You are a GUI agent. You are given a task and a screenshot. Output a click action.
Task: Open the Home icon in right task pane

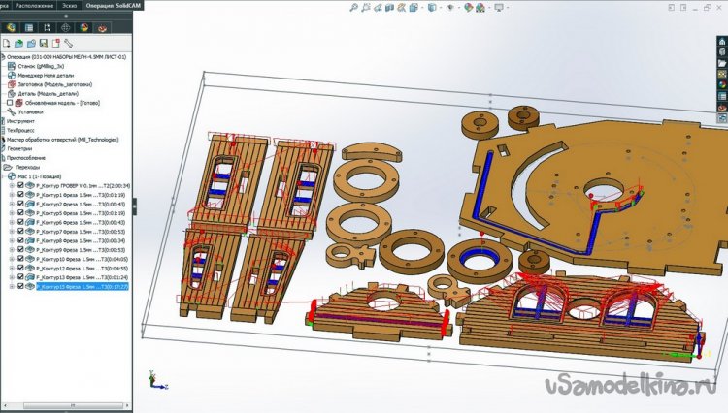(721, 39)
